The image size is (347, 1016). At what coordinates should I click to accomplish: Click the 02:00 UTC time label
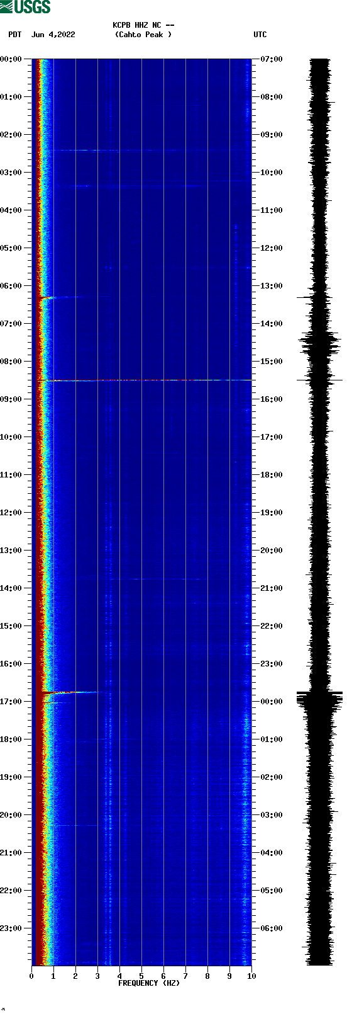272,777
